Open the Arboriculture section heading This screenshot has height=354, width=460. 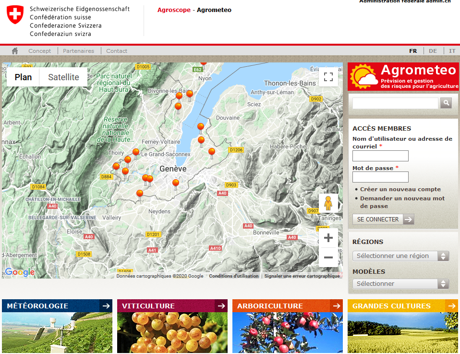point(270,306)
